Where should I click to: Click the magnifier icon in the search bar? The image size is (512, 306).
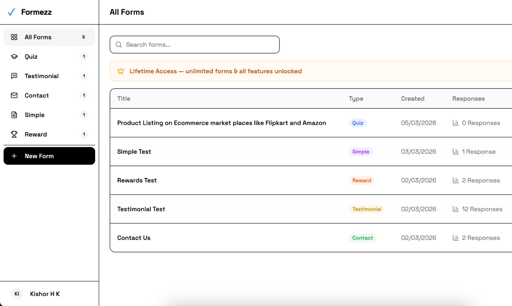click(119, 45)
